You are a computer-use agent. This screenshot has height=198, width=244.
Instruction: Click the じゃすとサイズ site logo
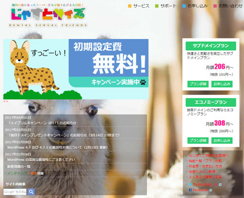pos(48,14)
